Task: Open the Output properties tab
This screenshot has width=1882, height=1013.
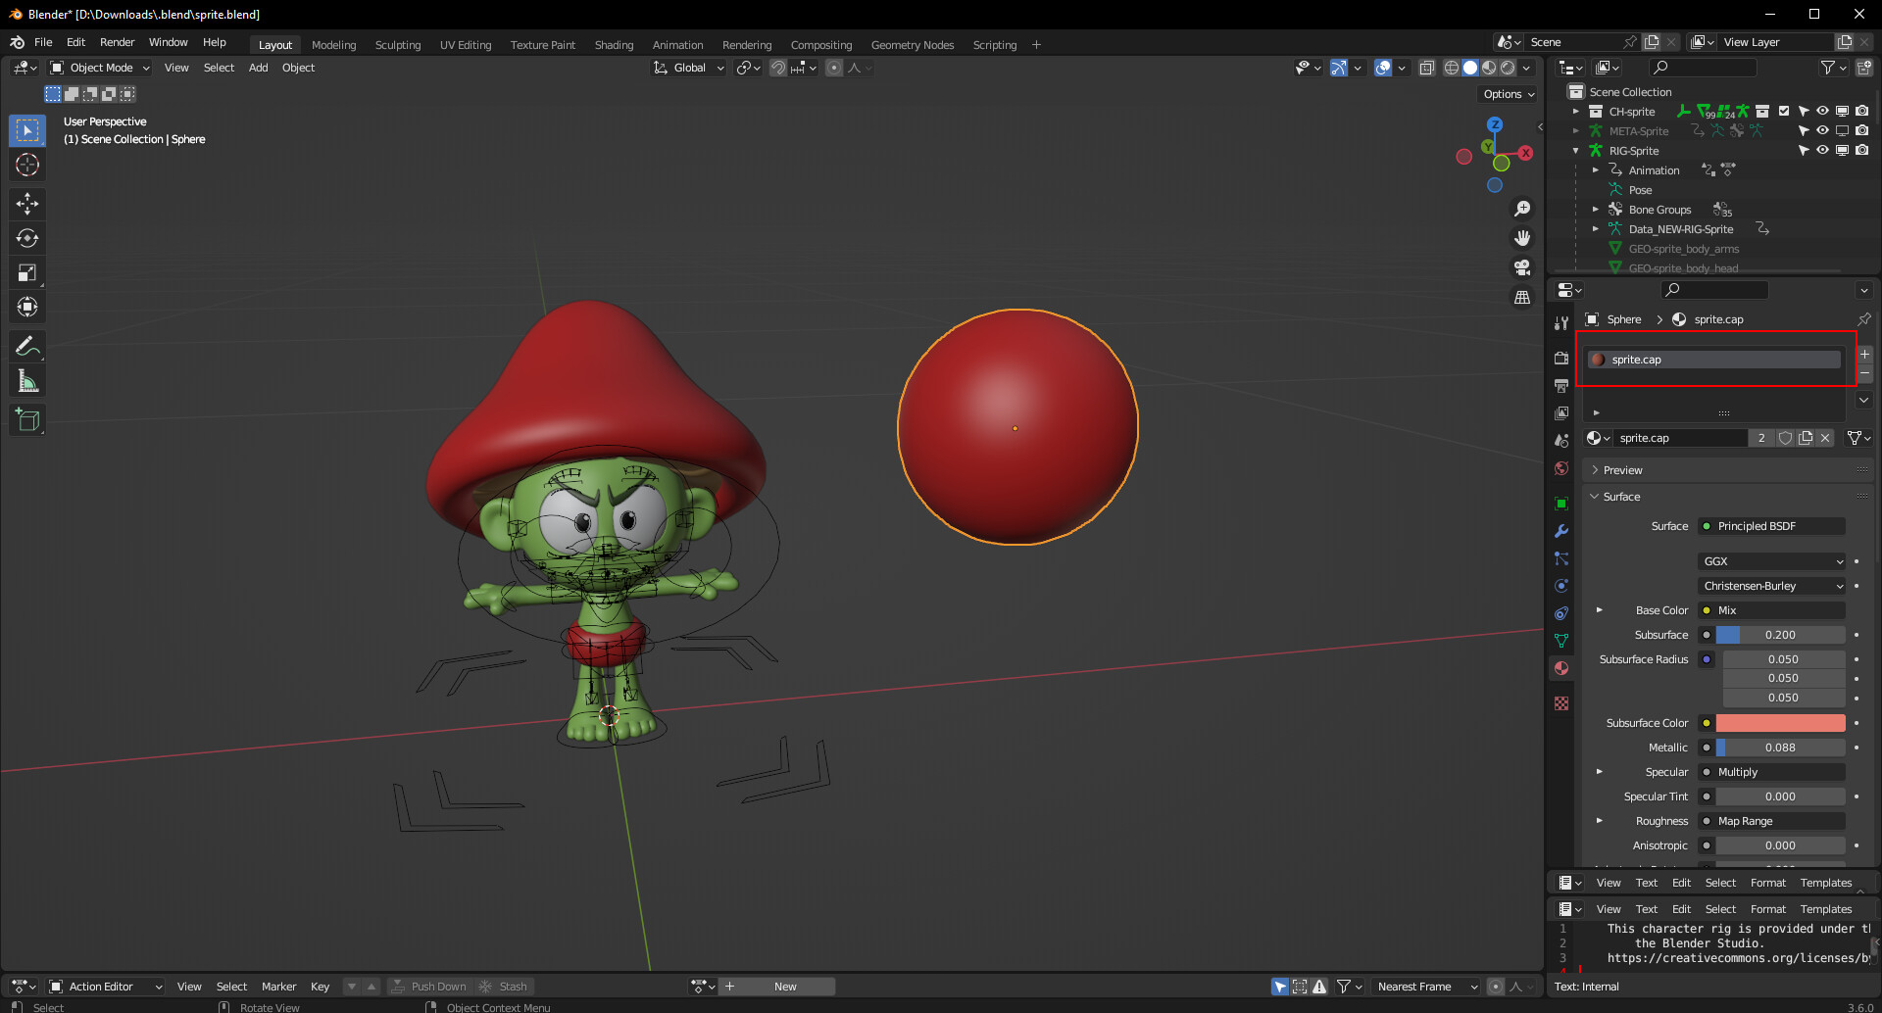Action: coord(1561,386)
